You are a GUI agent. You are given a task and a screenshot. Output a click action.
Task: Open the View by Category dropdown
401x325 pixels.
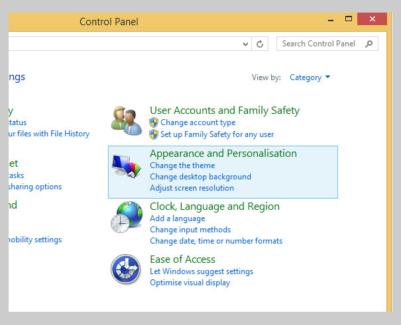click(310, 77)
